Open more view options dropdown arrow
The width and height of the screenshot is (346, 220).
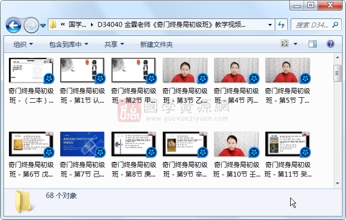(x=295, y=44)
